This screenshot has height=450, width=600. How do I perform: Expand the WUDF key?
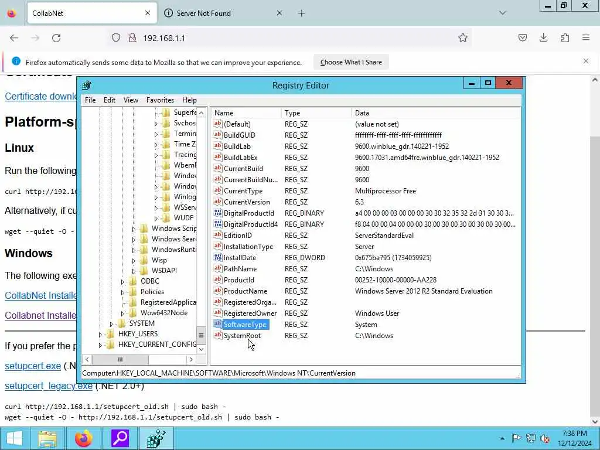(156, 218)
